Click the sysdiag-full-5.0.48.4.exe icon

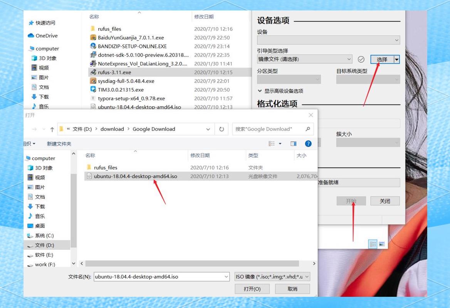tap(93, 81)
